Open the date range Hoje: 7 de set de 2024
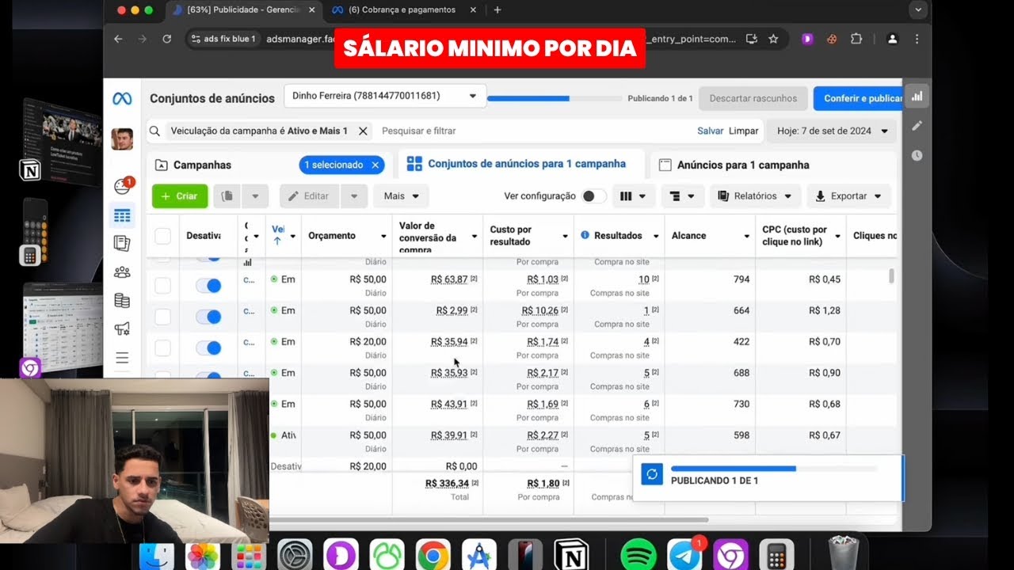This screenshot has width=1014, height=570. coord(831,131)
